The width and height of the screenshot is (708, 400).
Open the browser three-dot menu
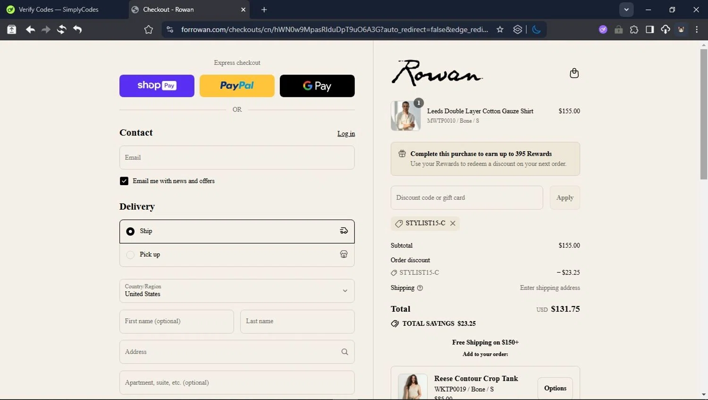[697, 30]
